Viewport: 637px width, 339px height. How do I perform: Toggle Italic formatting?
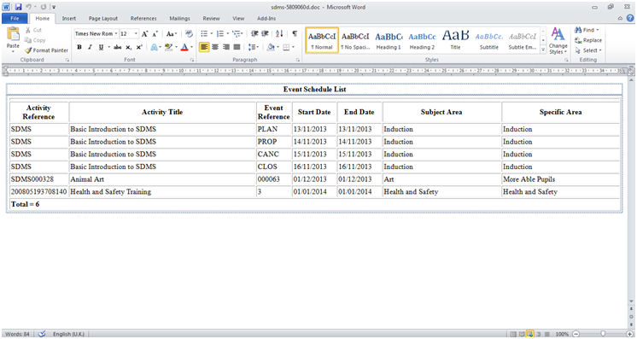click(x=90, y=47)
